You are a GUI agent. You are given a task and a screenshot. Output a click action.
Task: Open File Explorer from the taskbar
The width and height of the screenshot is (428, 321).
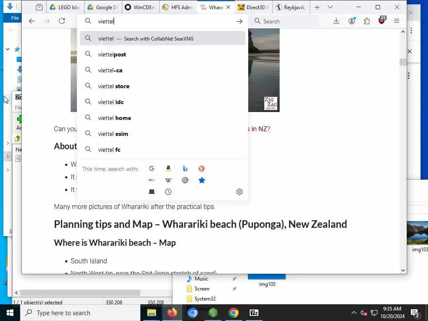tap(151, 313)
